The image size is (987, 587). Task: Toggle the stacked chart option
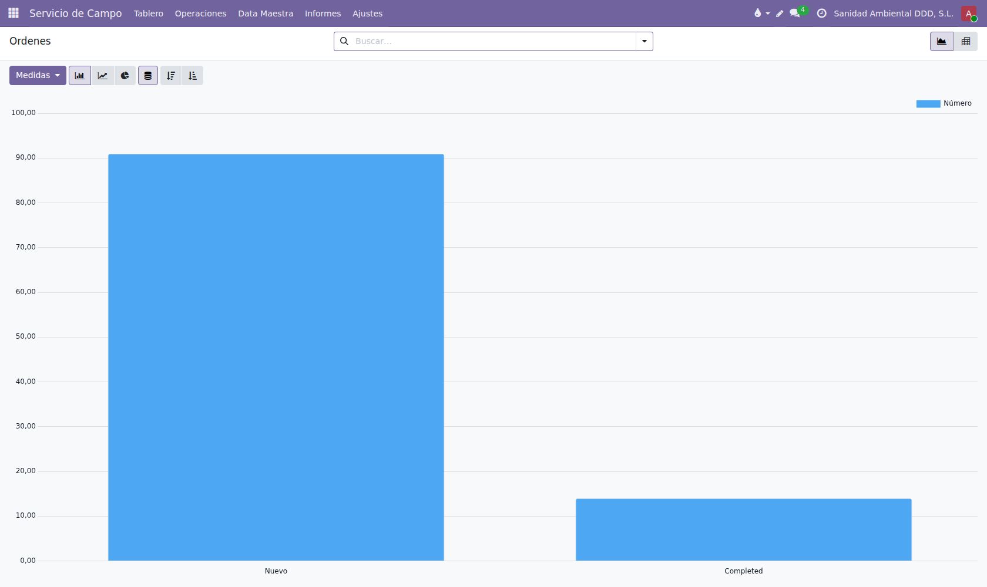(x=148, y=76)
